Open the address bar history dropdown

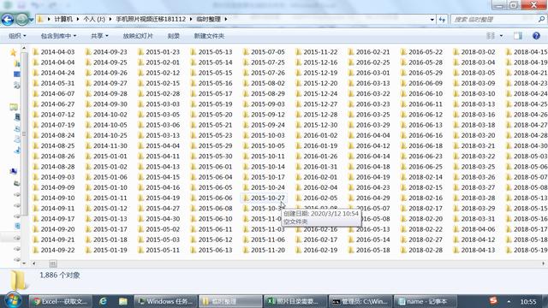(x=432, y=20)
